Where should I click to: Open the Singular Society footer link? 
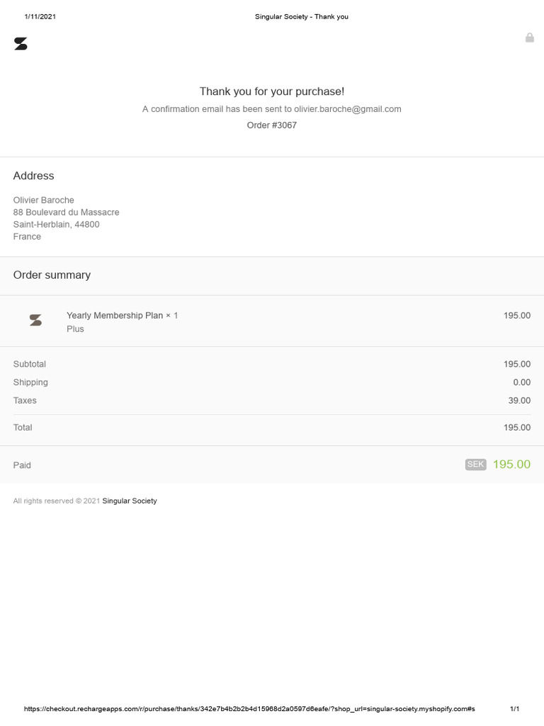coord(130,501)
